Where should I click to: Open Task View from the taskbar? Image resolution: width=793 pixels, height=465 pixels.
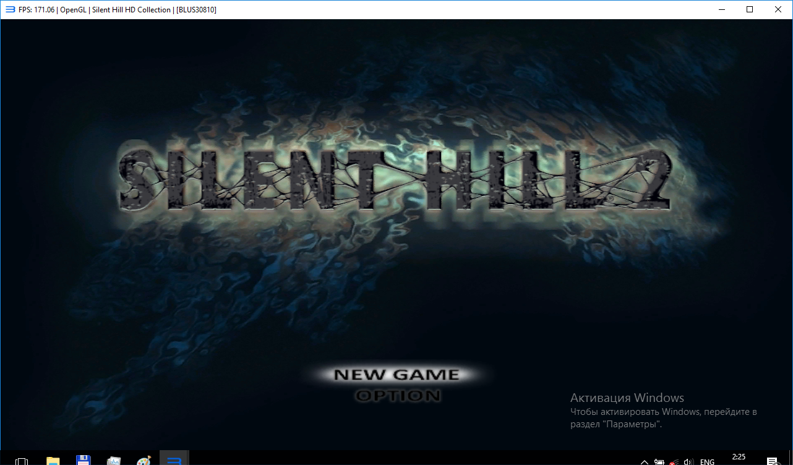click(x=21, y=461)
